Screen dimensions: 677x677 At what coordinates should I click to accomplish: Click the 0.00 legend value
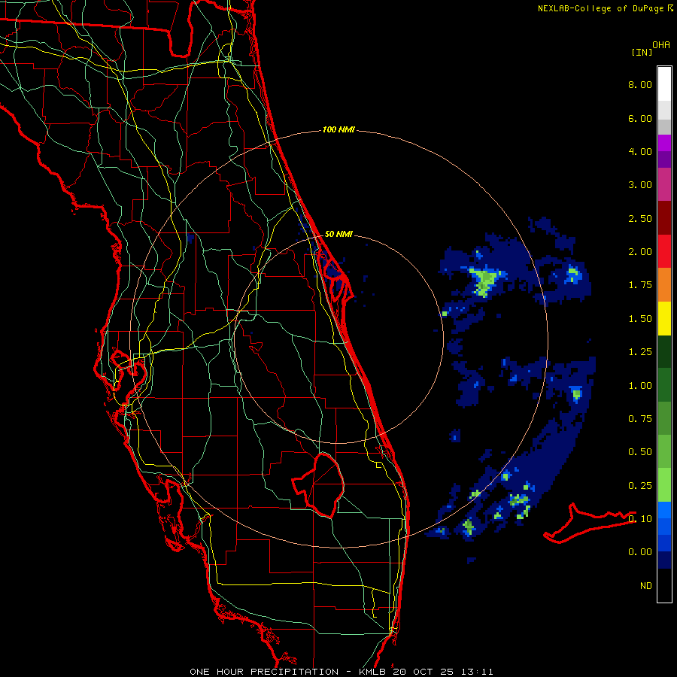[x=640, y=552]
